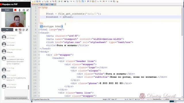Screen dimensions: 184x103
Task: Click the Cut scissors toolbar icon
Action: (51, 1)
